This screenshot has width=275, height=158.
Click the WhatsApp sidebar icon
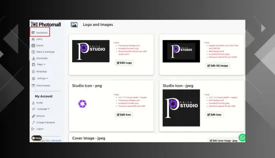(x=33, y=72)
